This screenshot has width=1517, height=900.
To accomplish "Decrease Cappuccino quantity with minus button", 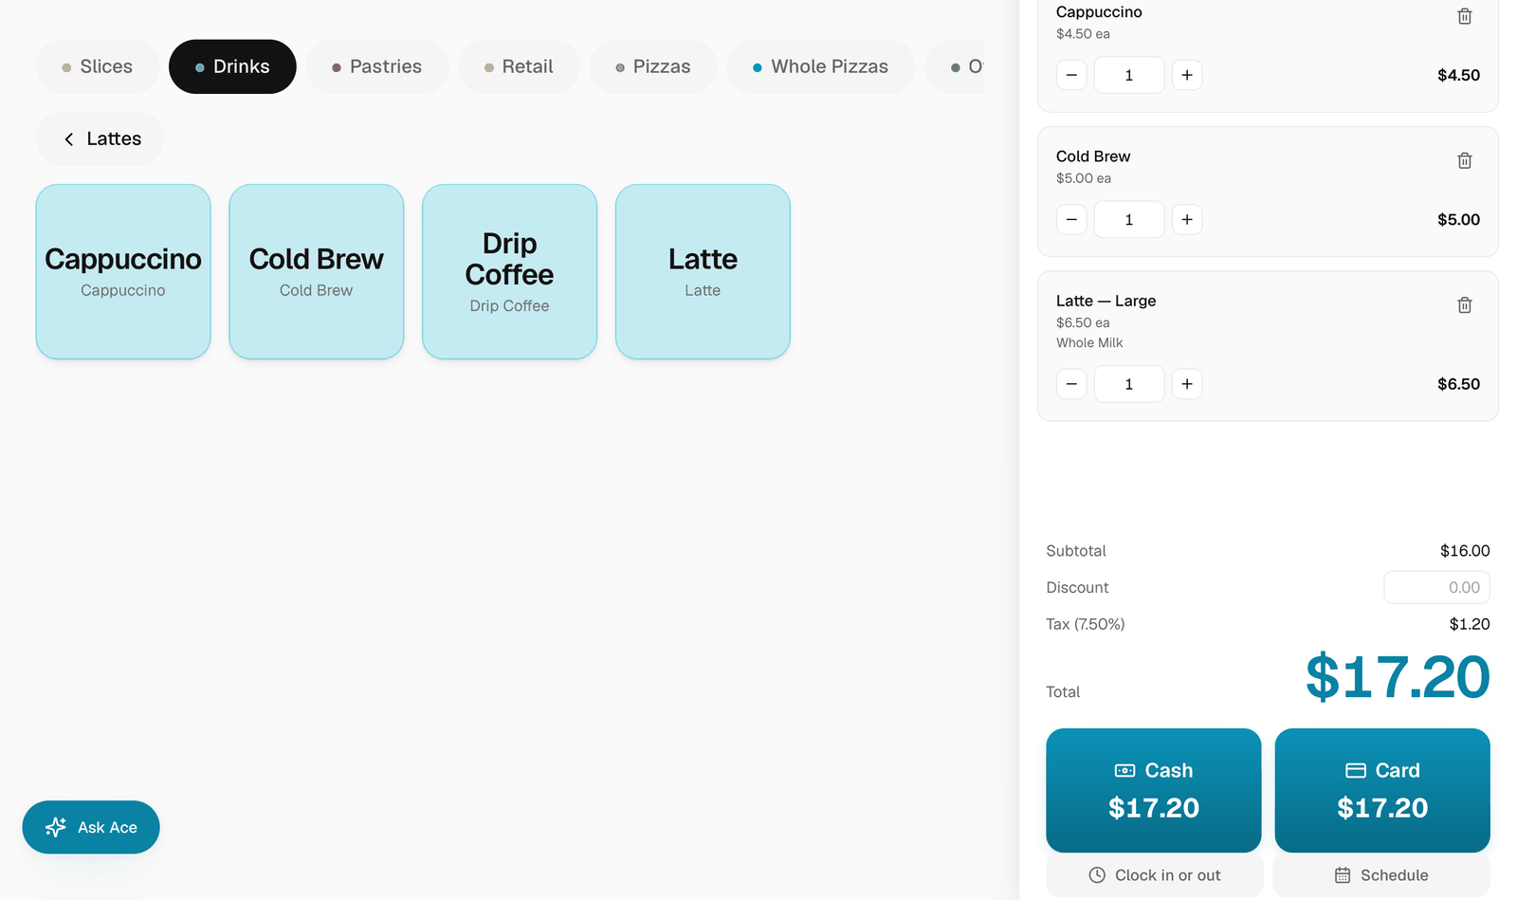I will [x=1071, y=75].
